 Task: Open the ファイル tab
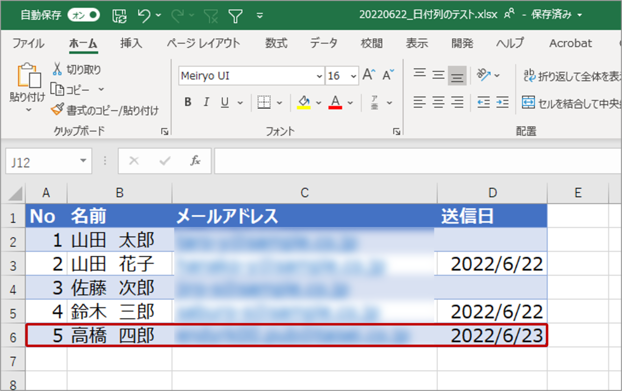[x=28, y=44]
